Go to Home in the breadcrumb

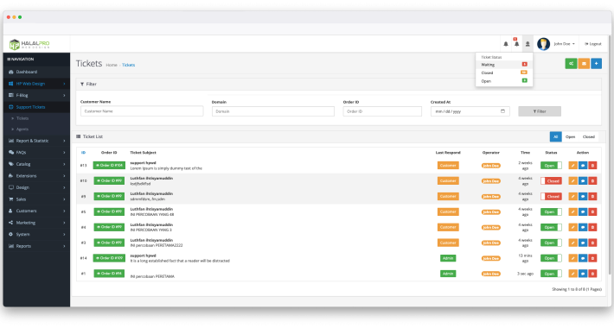pyautogui.click(x=112, y=65)
